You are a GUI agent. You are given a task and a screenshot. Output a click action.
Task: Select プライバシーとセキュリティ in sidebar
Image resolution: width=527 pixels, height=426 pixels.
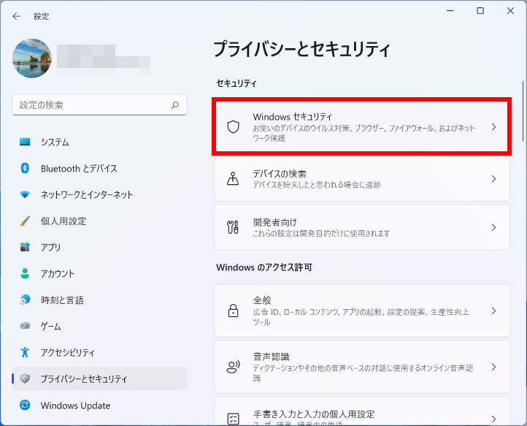click(x=99, y=379)
